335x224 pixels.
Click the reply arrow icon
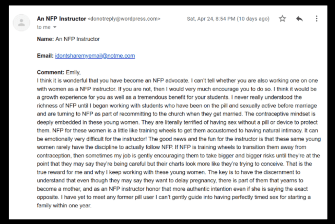299,19
